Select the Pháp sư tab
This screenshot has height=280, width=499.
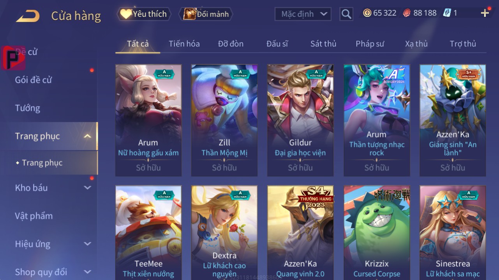(370, 44)
